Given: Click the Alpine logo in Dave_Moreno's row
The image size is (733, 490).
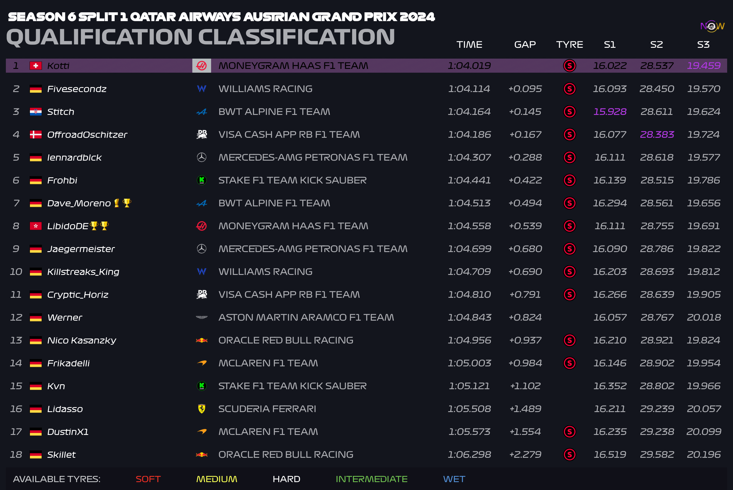Looking at the screenshot, I should [202, 203].
